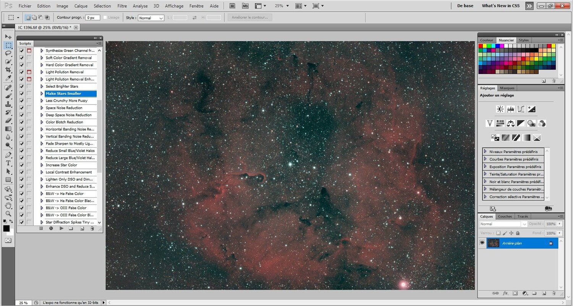The image size is (573, 306).
Task: Expand Niveaux Paramètres prédéfinis presets
Action: point(485,151)
